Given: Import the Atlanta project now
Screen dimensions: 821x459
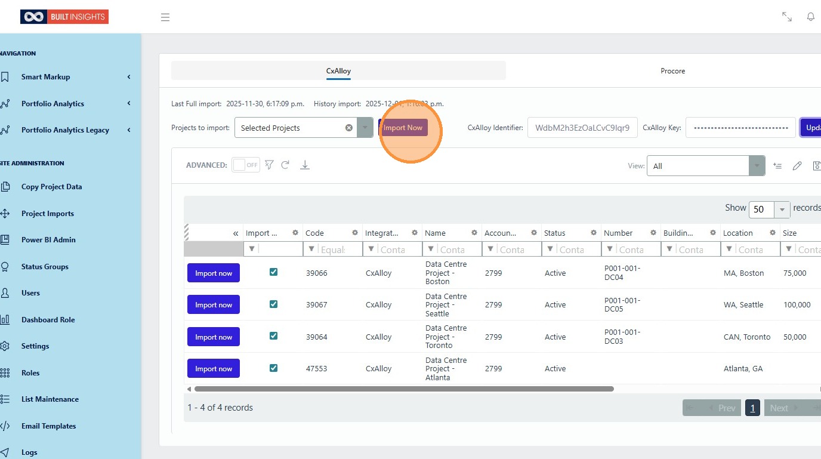Looking at the screenshot, I should [214, 368].
